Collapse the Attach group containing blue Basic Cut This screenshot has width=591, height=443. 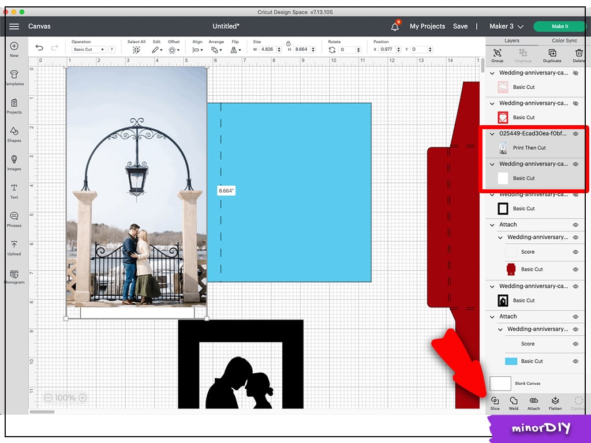pyautogui.click(x=492, y=317)
